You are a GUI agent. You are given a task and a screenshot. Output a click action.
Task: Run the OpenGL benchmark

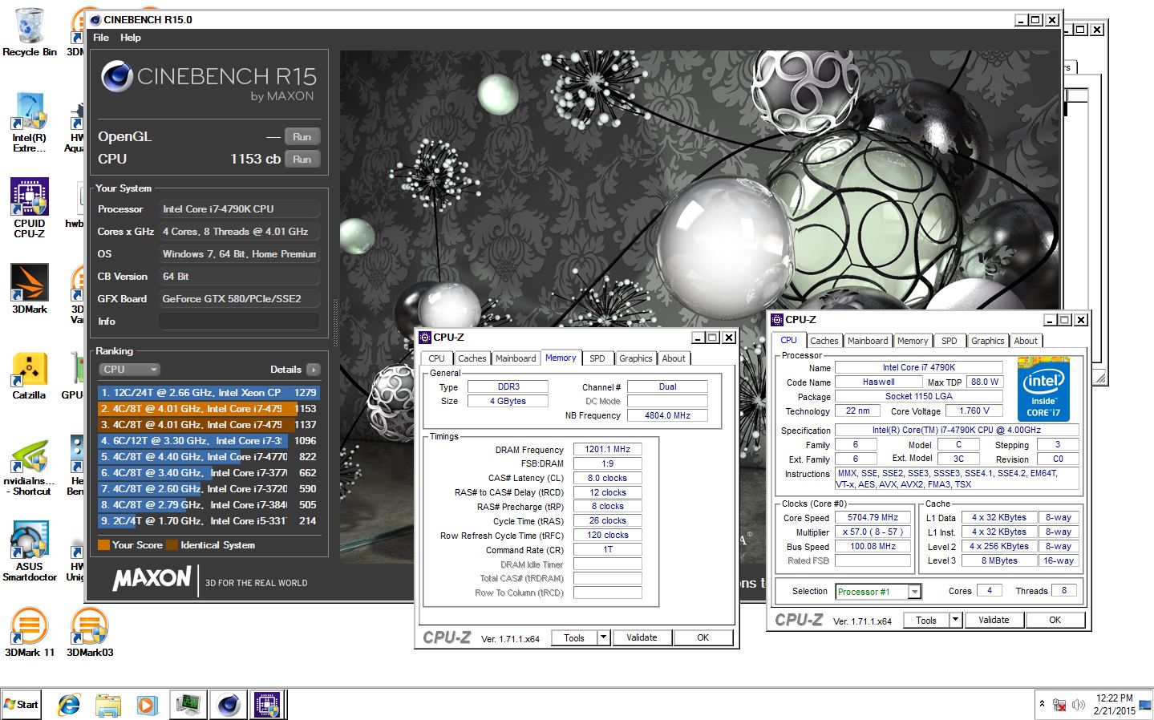302,136
